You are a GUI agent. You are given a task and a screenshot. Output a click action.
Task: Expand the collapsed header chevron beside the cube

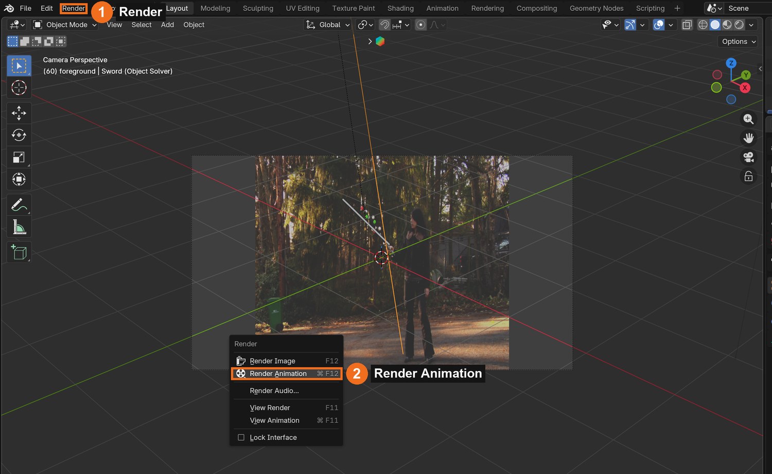(370, 41)
